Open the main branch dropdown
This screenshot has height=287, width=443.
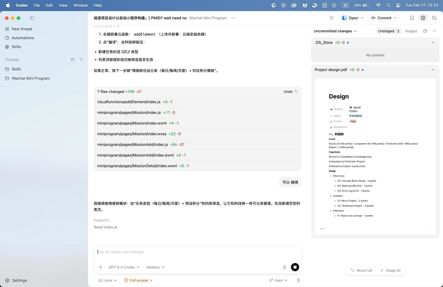(279, 280)
